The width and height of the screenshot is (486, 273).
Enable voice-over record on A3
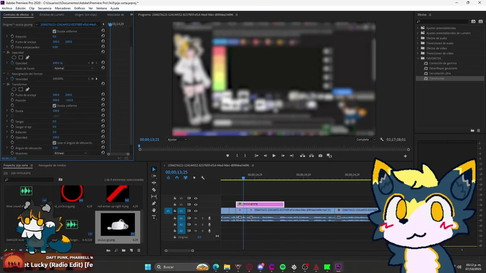point(209,231)
